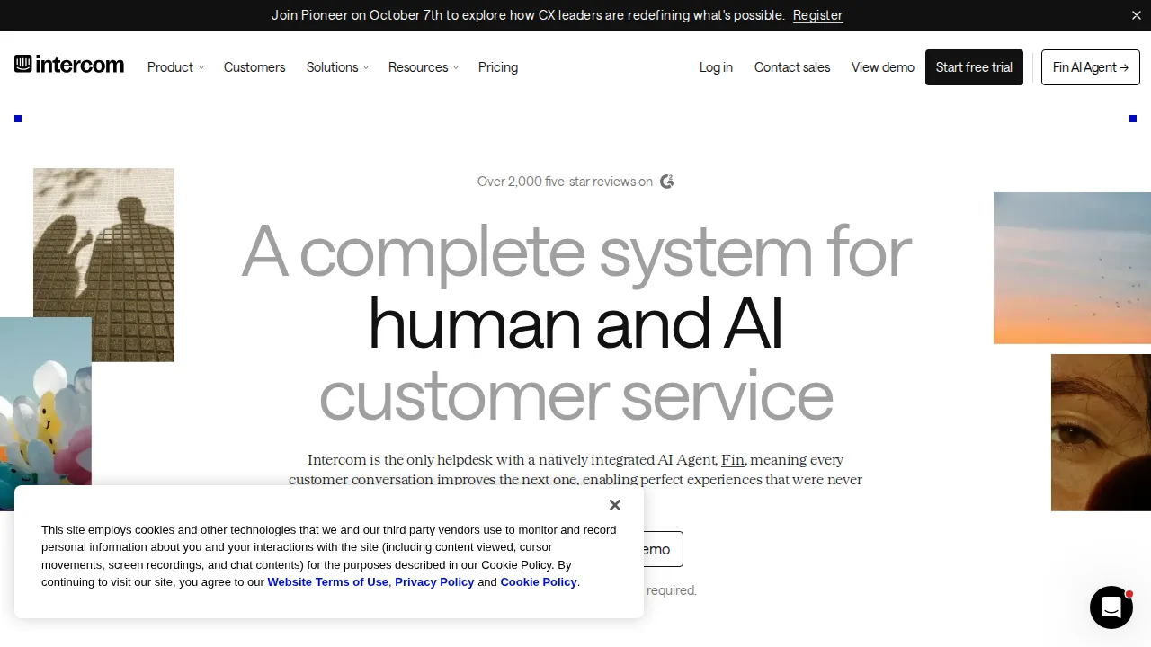Click the Log in link
The image size is (1151, 647).
(716, 67)
